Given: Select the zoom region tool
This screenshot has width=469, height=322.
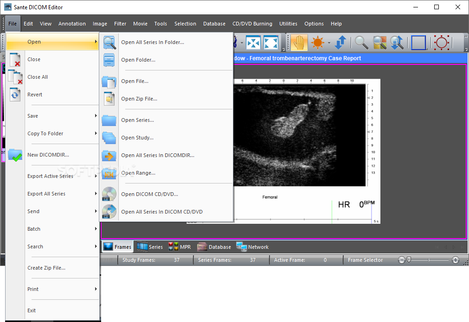Looking at the screenshot, I should 379,43.
